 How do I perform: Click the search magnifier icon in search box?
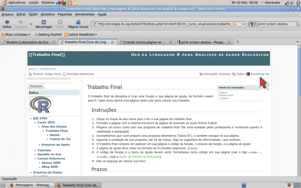pyautogui.click(x=297, y=24)
